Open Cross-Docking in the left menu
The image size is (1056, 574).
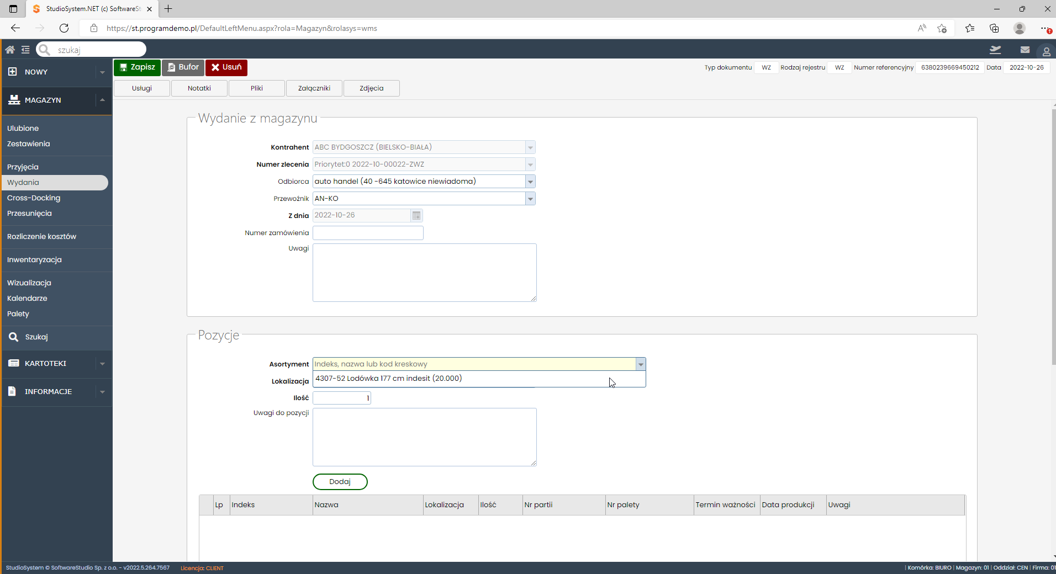[x=34, y=198]
